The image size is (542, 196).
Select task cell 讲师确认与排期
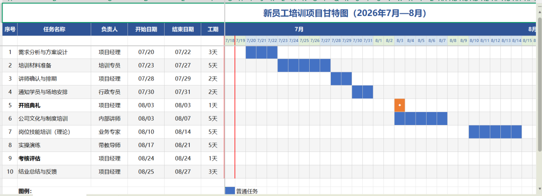click(54, 79)
